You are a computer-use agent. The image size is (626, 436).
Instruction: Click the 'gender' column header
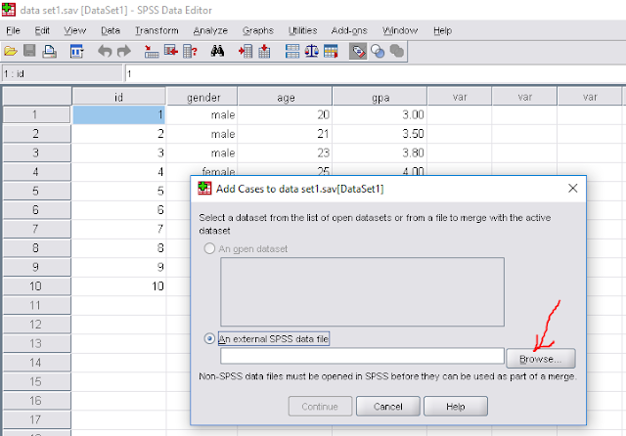point(202,97)
